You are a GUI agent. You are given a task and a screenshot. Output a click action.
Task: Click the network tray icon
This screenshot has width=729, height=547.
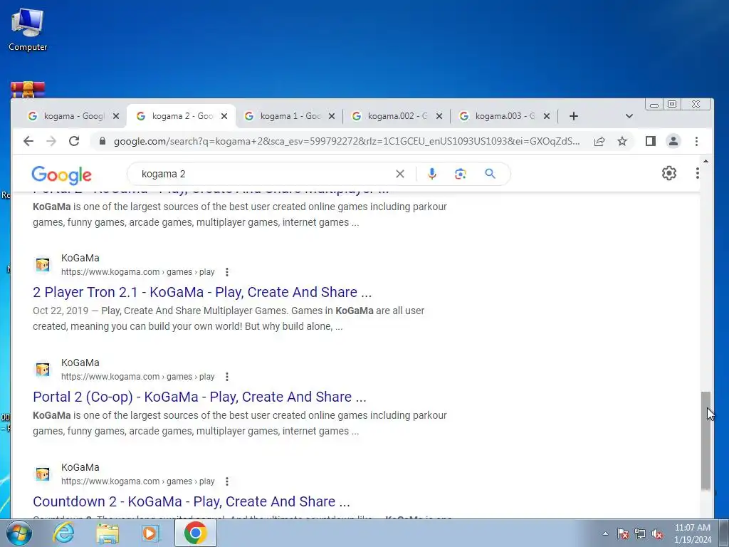tap(640, 533)
